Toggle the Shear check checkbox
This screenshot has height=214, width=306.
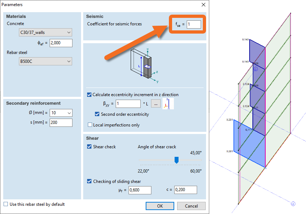pyautogui.click(x=89, y=147)
